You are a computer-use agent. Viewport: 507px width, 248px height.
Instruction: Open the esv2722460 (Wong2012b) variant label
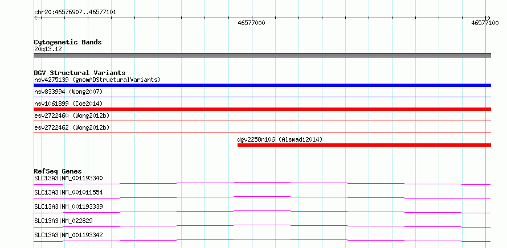click(x=72, y=115)
